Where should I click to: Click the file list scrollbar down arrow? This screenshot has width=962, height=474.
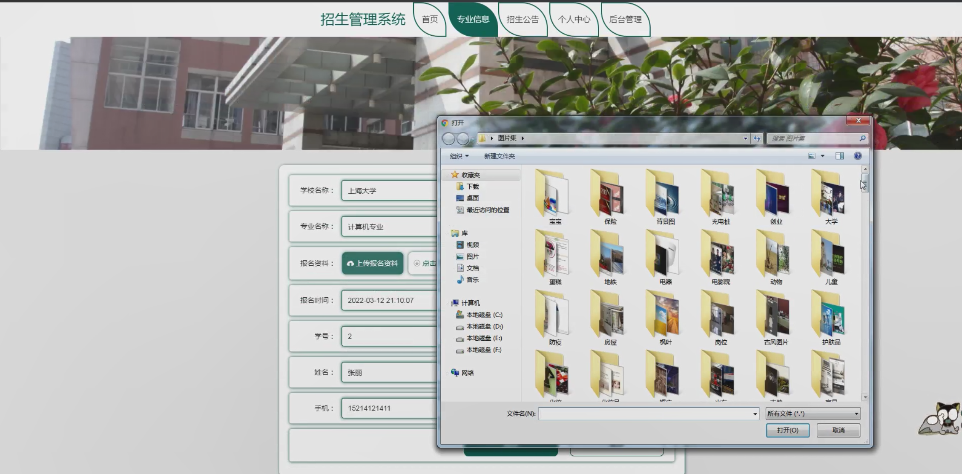[x=865, y=397]
